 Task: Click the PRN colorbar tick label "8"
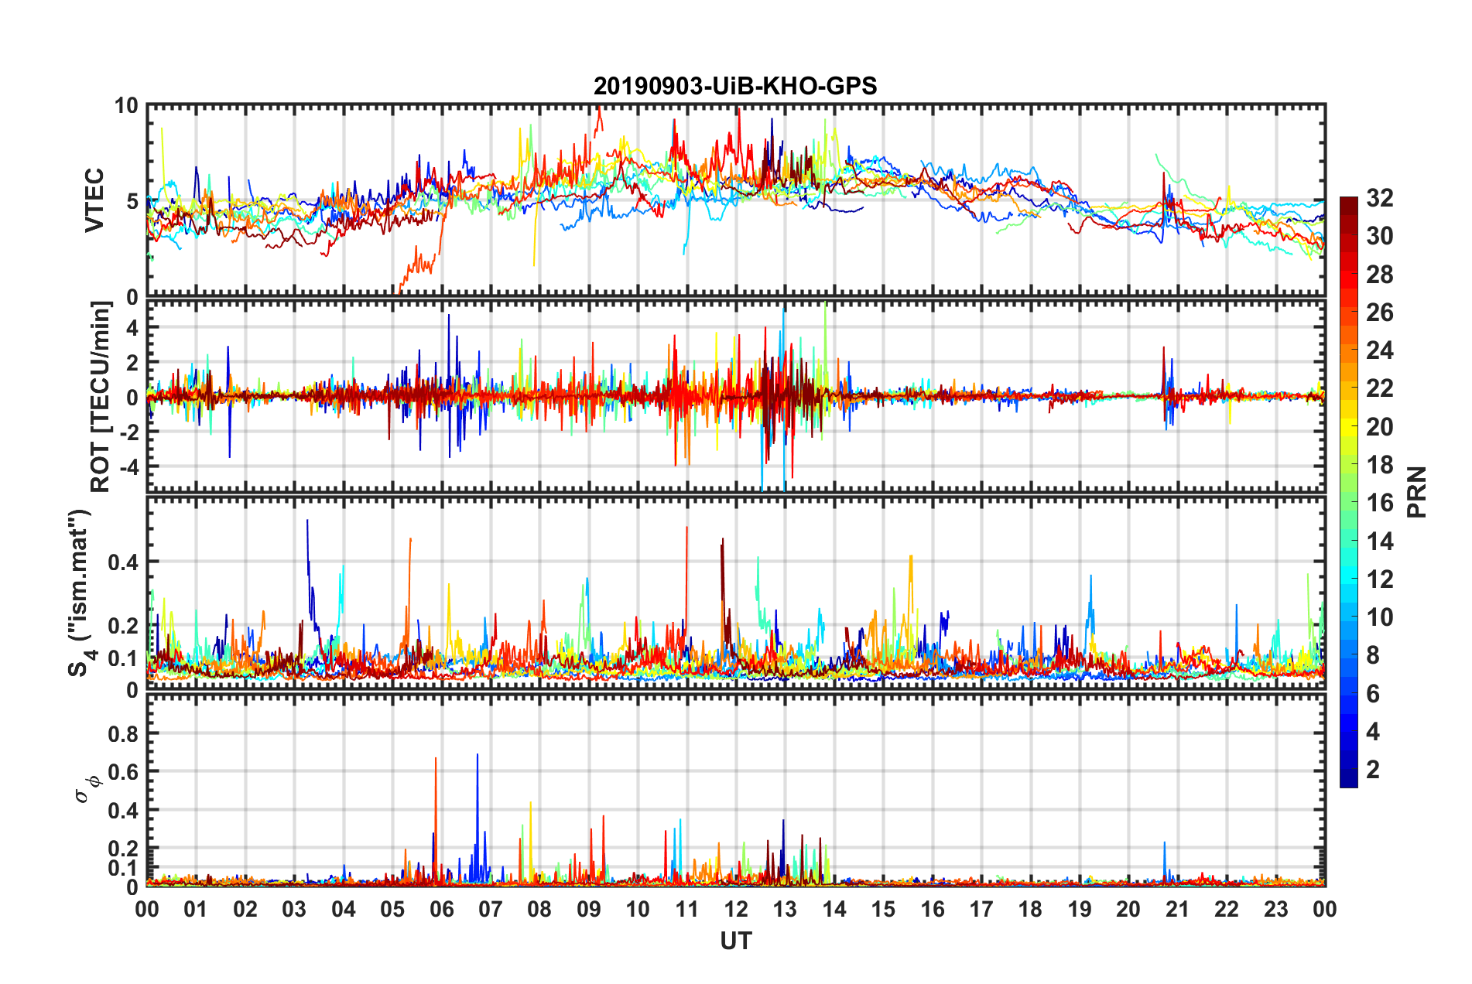[x=1373, y=655]
